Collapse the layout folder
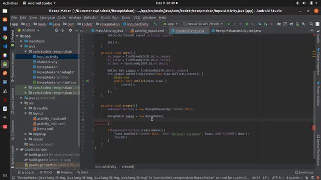The width and height of the screenshot is (321, 180). click(26, 113)
